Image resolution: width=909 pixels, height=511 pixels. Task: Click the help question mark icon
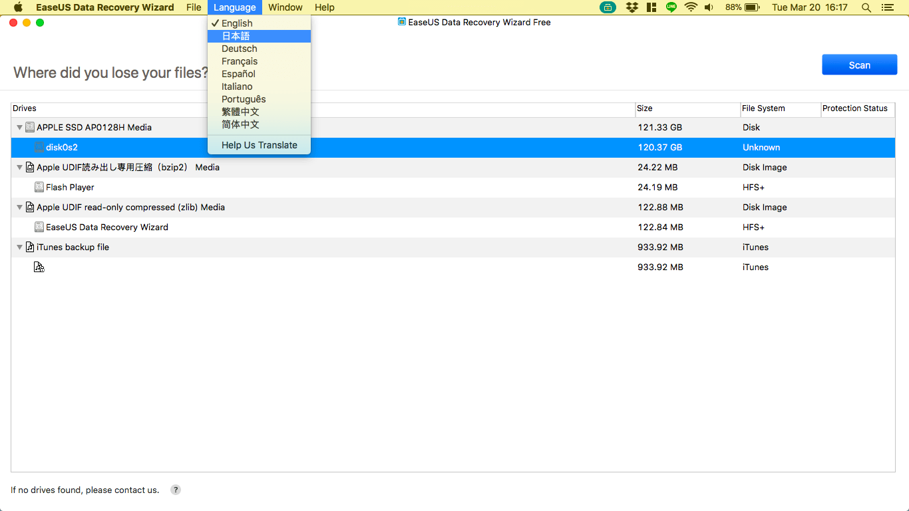[176, 490]
